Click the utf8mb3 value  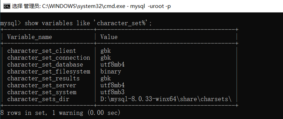click(113, 92)
